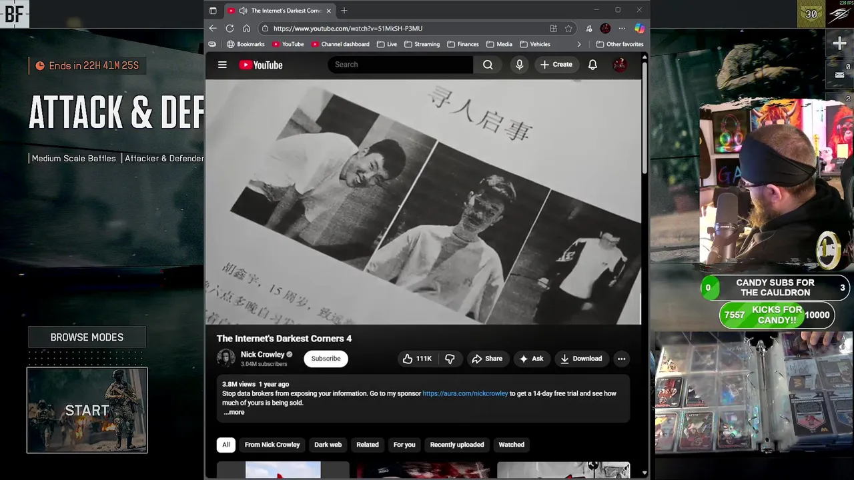This screenshot has height=480, width=854.
Task: Mute the tab via speaker icon
Action: [243, 11]
